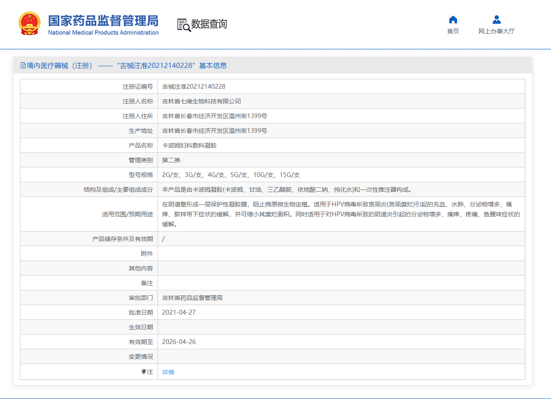Click the slash value for 产品储存条件及有效期
The width and height of the screenshot is (551, 399).
(x=163, y=239)
